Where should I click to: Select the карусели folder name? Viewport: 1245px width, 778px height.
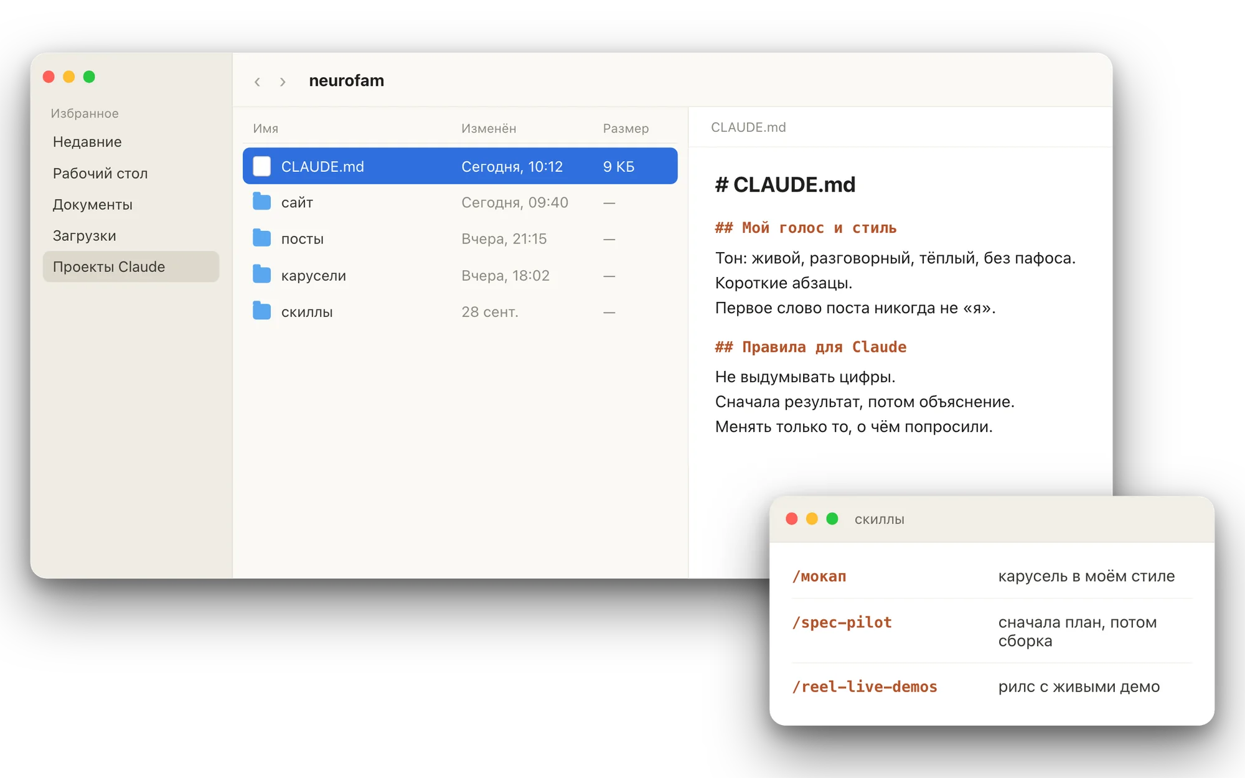(314, 276)
